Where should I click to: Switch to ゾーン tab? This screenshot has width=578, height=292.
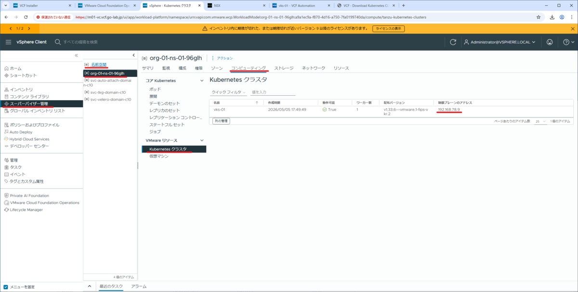pyautogui.click(x=217, y=68)
